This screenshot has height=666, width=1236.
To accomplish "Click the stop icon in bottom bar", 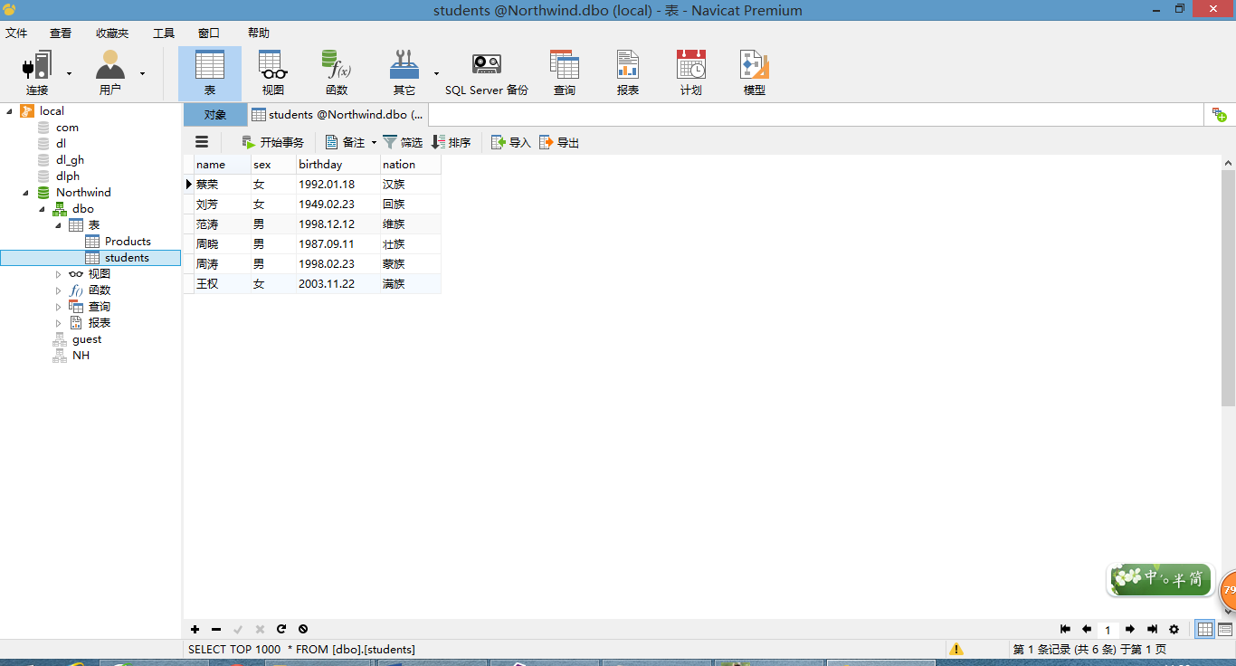I will (x=303, y=629).
